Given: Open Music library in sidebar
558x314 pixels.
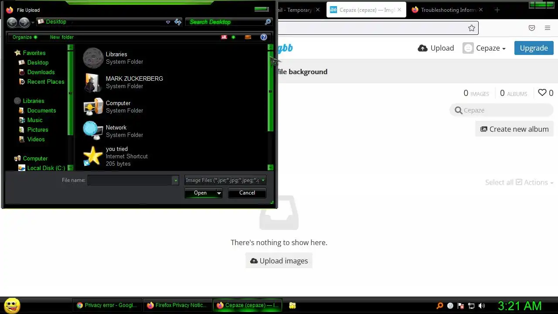Looking at the screenshot, I should [35, 120].
